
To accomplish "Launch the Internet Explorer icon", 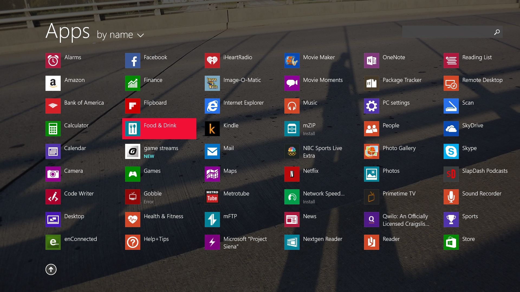I will 212,106.
